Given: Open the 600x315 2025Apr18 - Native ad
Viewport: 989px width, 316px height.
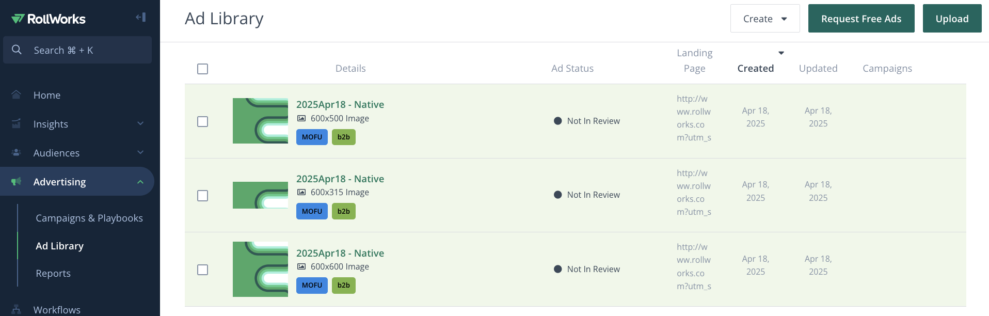Looking at the screenshot, I should coord(340,179).
